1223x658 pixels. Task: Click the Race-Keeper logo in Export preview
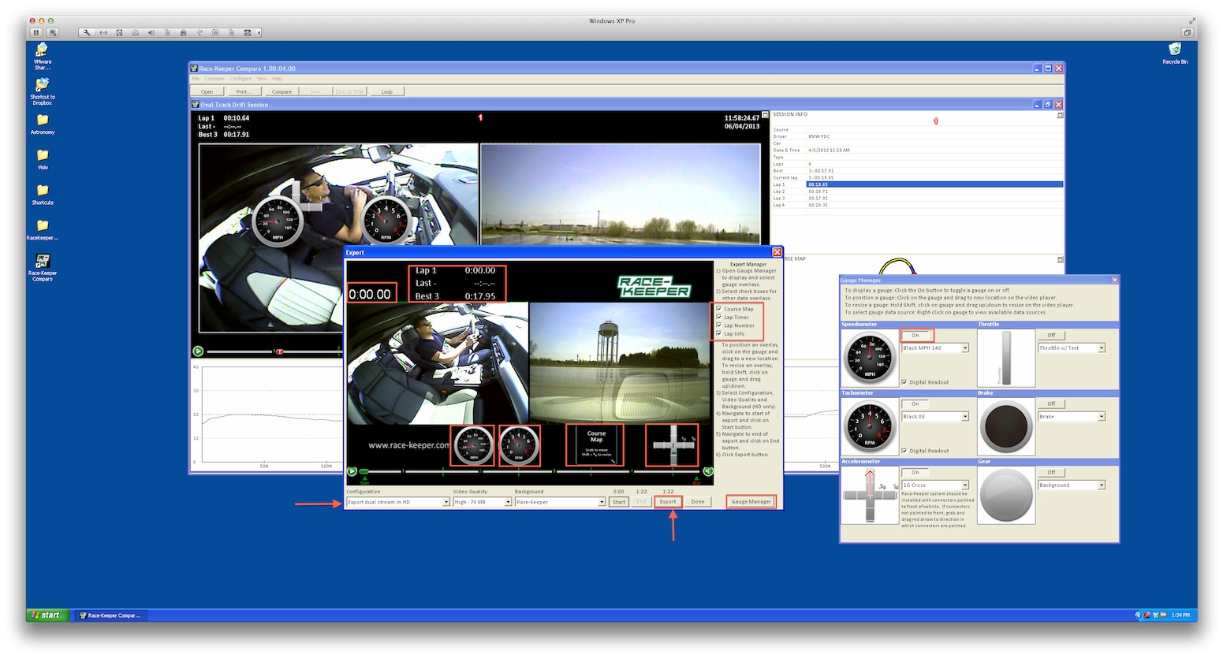click(654, 286)
